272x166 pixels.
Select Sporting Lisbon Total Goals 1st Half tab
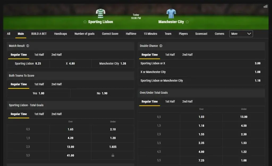(39, 114)
